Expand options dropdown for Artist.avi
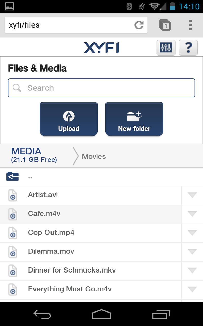 pos(192,195)
